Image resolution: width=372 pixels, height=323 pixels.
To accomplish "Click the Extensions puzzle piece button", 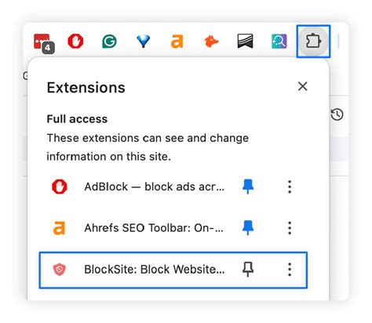I will (313, 42).
